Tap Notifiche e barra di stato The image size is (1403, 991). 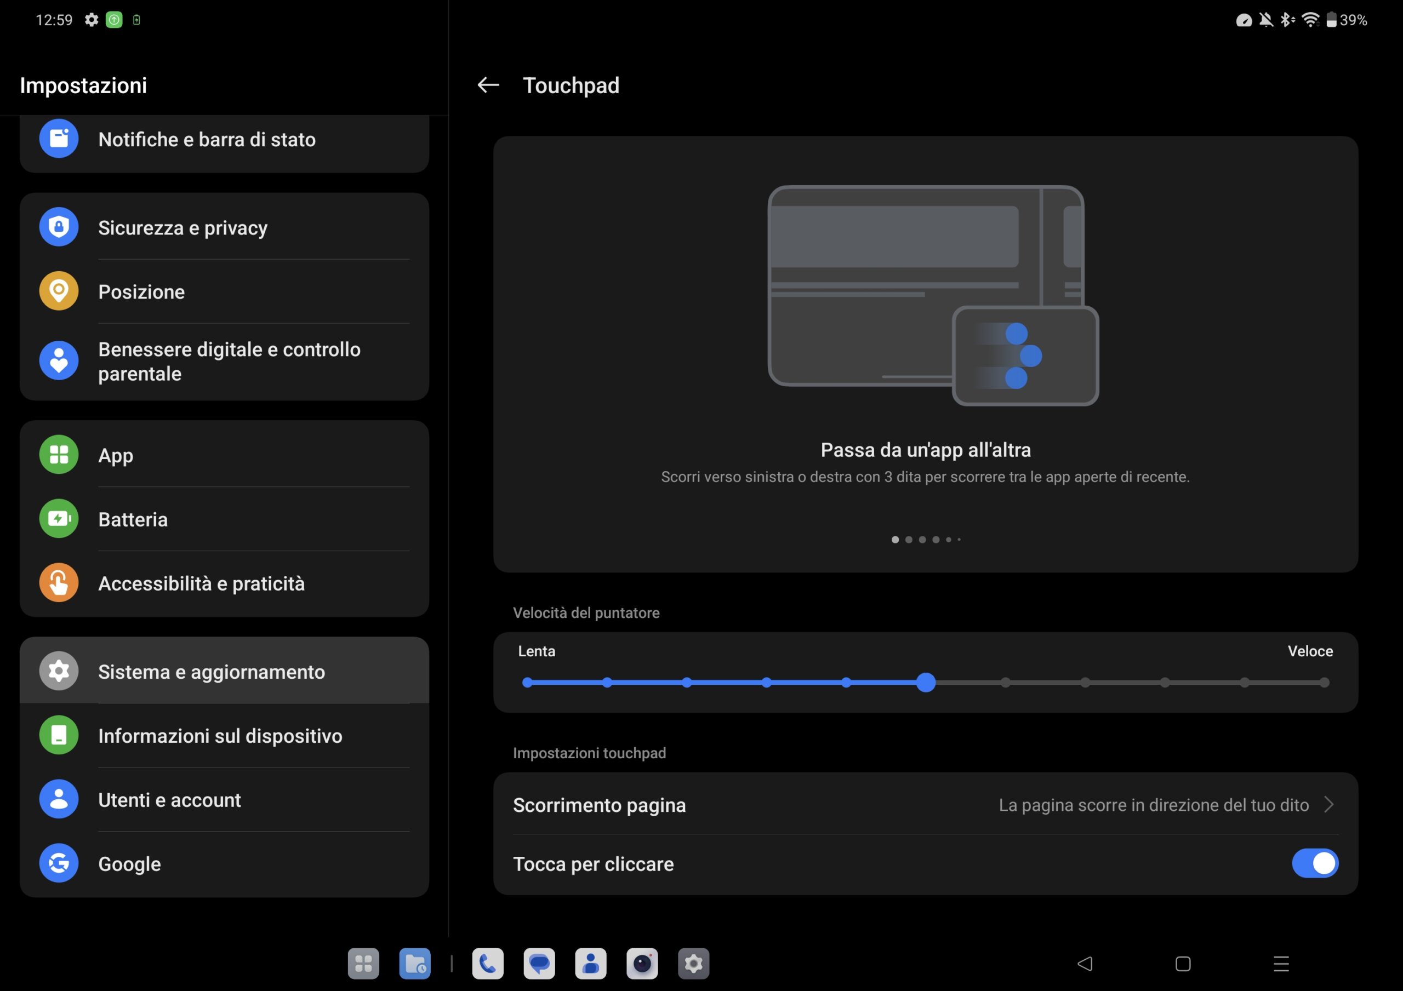207,139
